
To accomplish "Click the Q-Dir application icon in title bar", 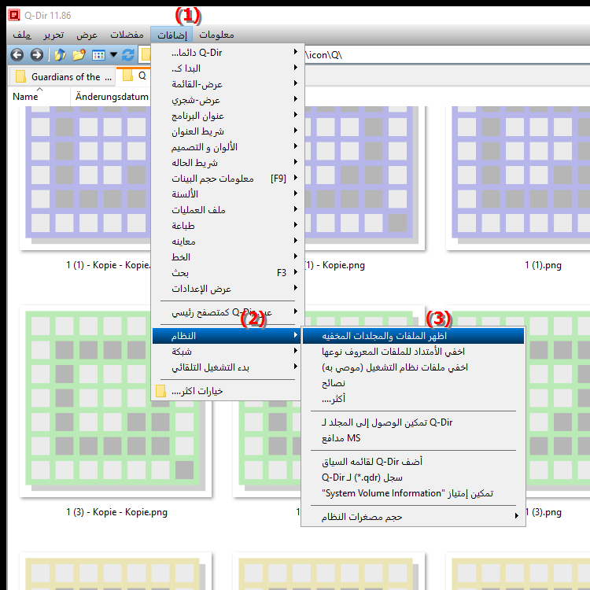I will tap(14, 15).
